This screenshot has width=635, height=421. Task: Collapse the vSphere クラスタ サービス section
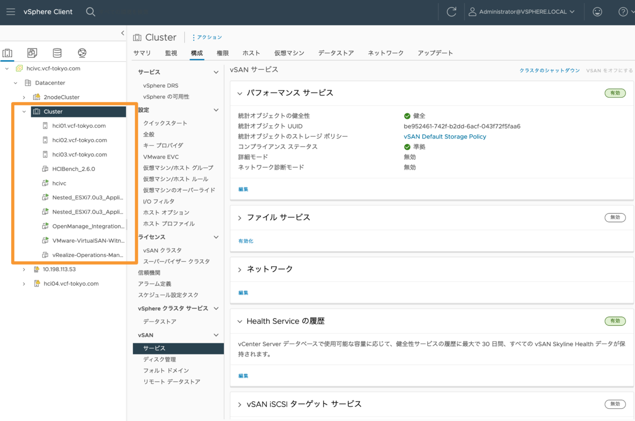point(216,308)
